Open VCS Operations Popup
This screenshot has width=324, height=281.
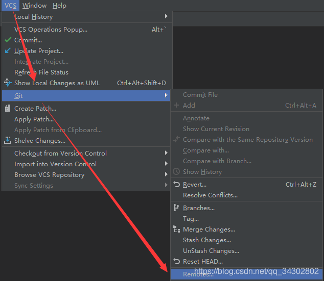(x=87, y=30)
